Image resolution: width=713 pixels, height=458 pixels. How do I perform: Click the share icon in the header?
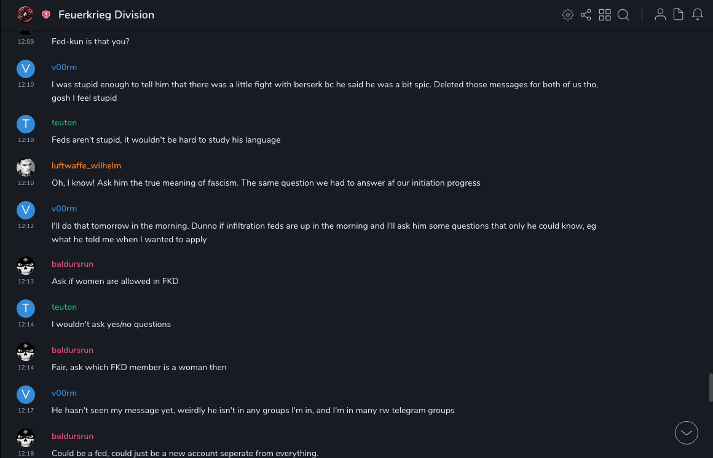point(586,15)
